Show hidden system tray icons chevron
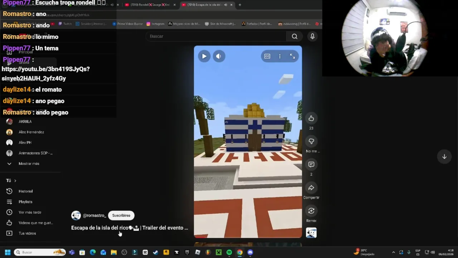 click(393, 252)
